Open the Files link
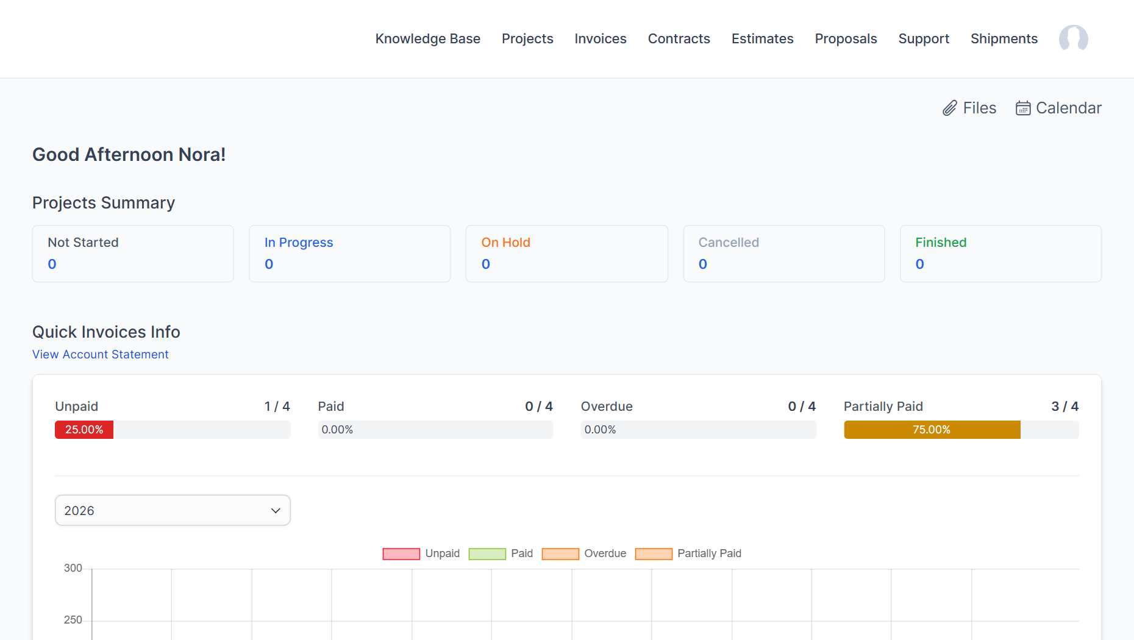This screenshot has width=1134, height=640. pos(969,108)
